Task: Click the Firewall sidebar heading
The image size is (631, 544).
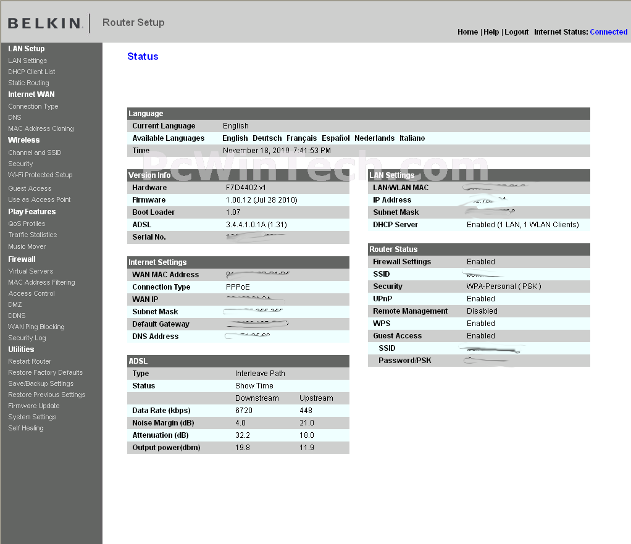Action: pos(22,259)
